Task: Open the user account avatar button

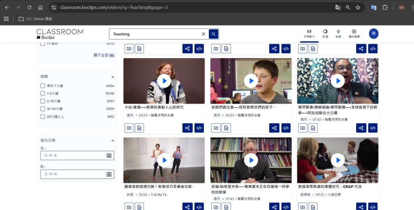Action: (373, 34)
